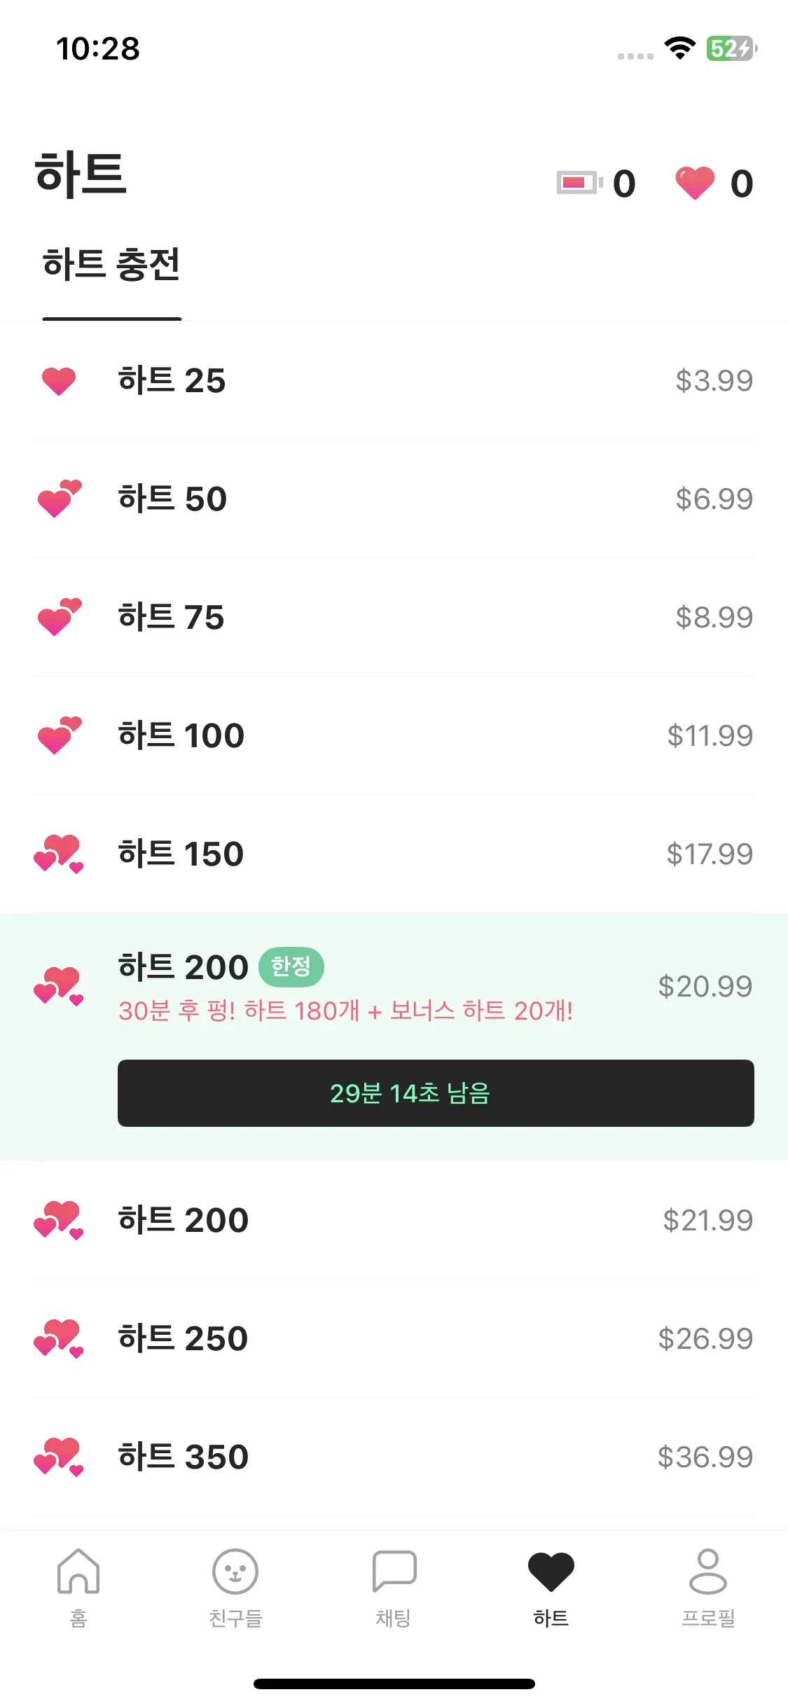Select the 하트 75 package row
Image resolution: width=788 pixels, height=1706 pixels.
tap(394, 618)
